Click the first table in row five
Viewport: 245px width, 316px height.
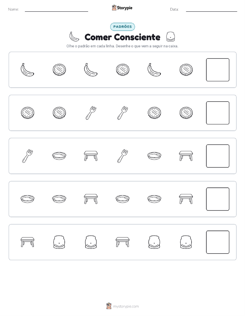tap(27, 242)
